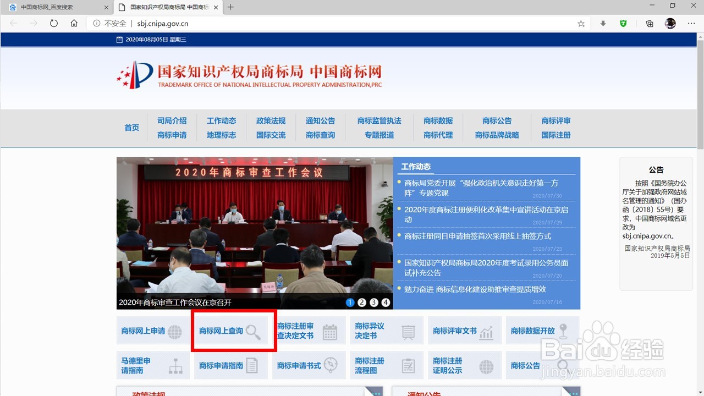Reload the page with the refresh icon
Viewport: 704px width, 396px height.
point(53,23)
